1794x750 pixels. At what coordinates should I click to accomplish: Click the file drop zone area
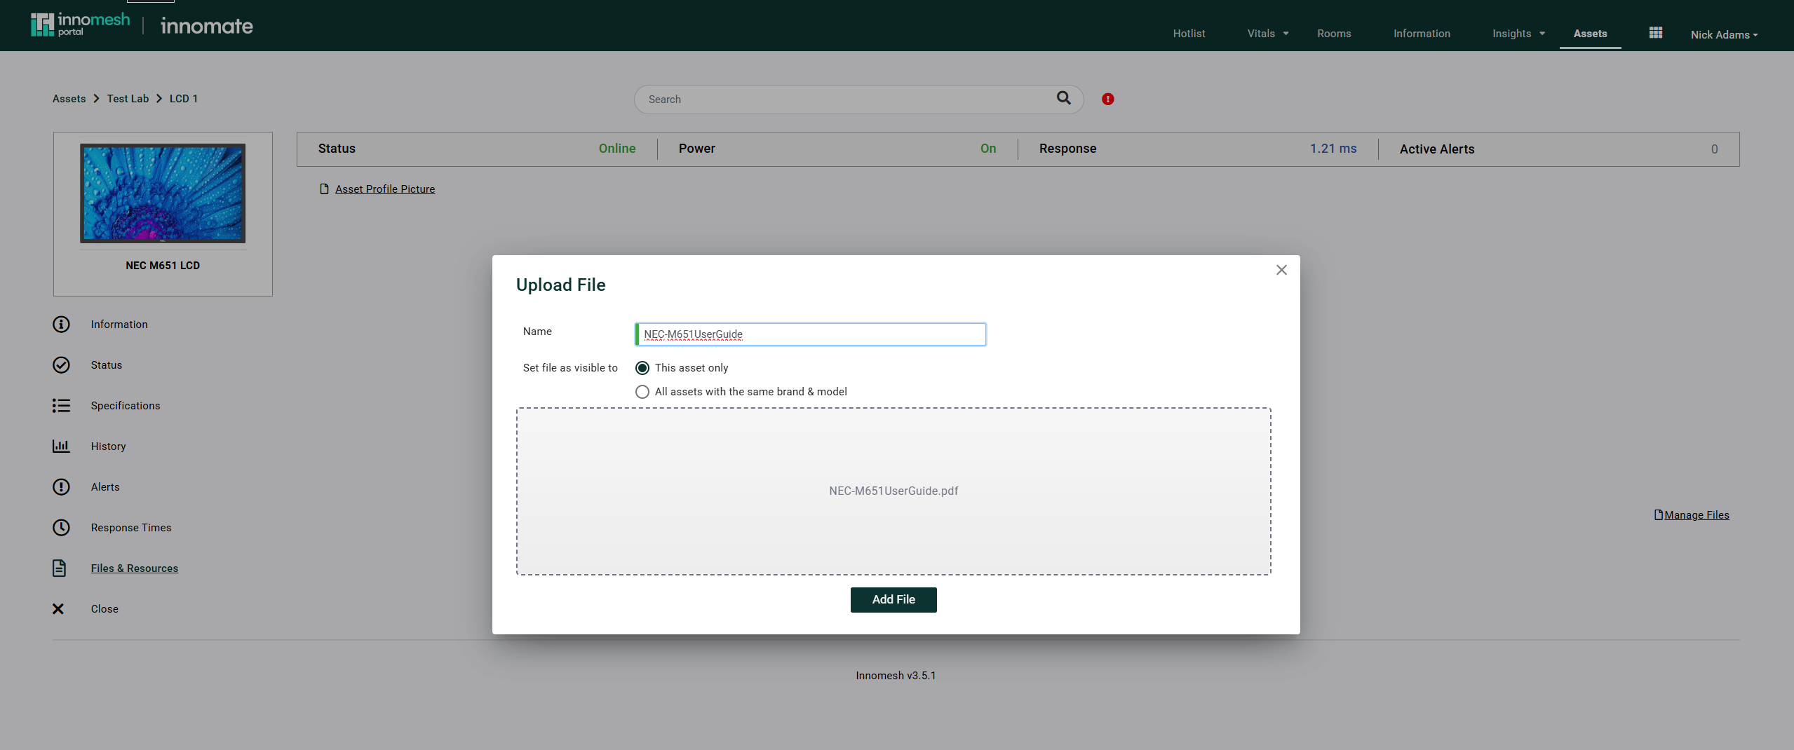pyautogui.click(x=893, y=491)
